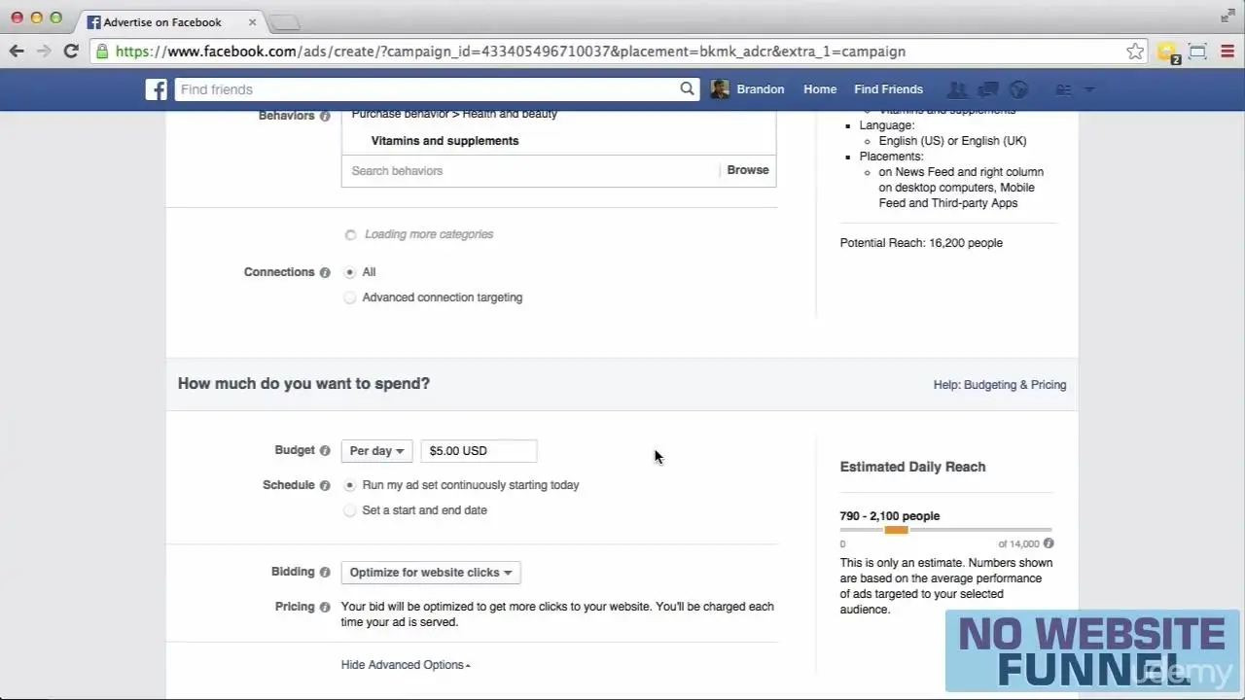Click the Bidding info icon
1245x700 pixels.
pyautogui.click(x=325, y=573)
